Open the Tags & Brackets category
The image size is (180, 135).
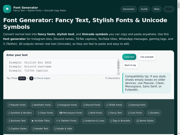[120, 121]
